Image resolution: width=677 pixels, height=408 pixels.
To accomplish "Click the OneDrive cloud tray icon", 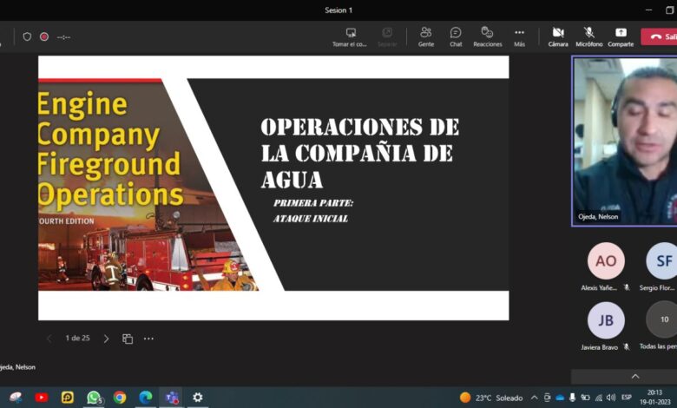I will (560, 398).
